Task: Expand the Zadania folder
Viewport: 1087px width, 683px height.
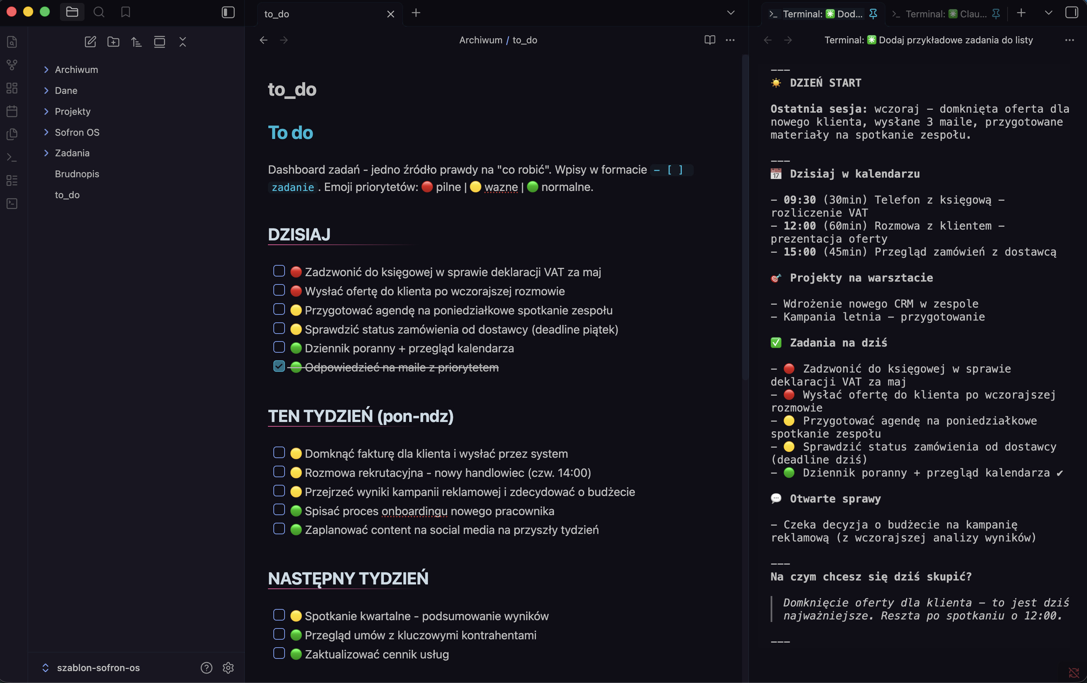Action: point(46,153)
